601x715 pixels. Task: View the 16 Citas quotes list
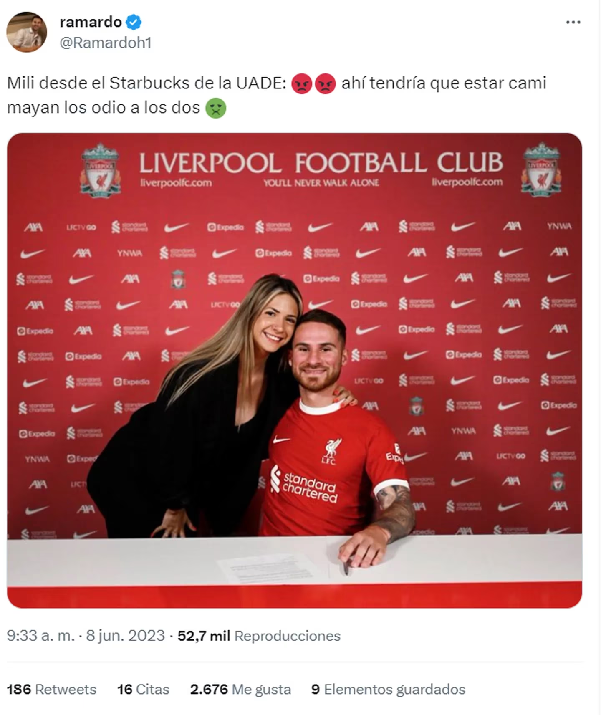coord(143,689)
